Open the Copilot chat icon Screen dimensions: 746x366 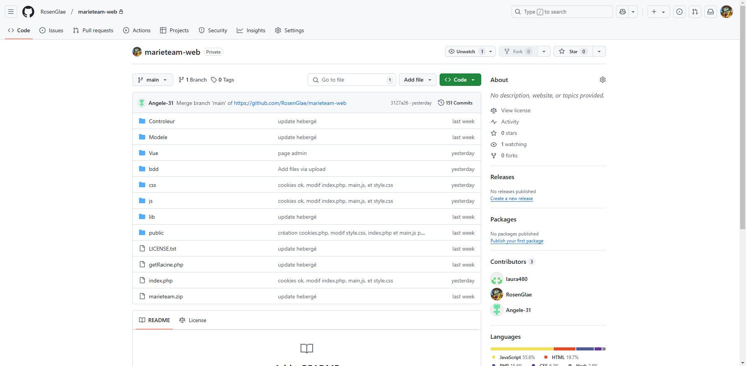[x=623, y=12]
